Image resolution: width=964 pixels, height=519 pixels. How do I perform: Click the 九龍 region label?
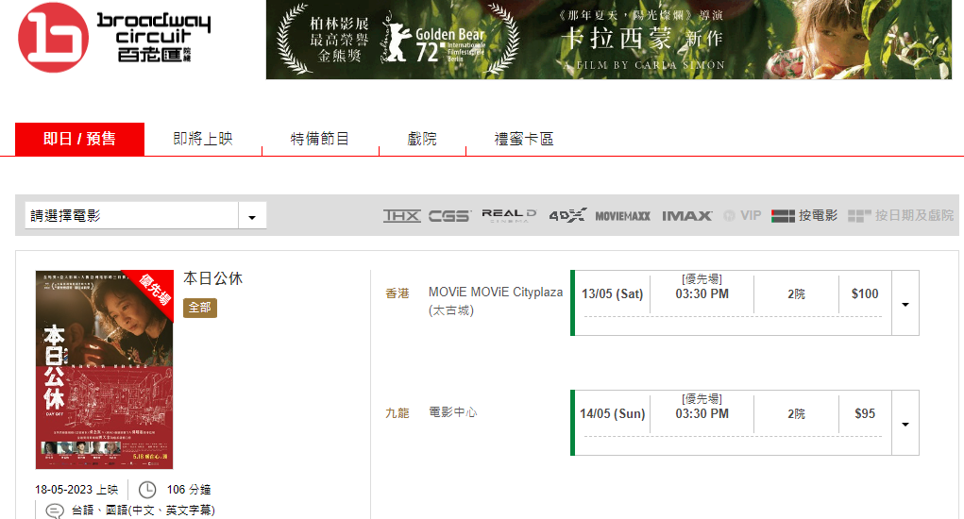pos(397,413)
